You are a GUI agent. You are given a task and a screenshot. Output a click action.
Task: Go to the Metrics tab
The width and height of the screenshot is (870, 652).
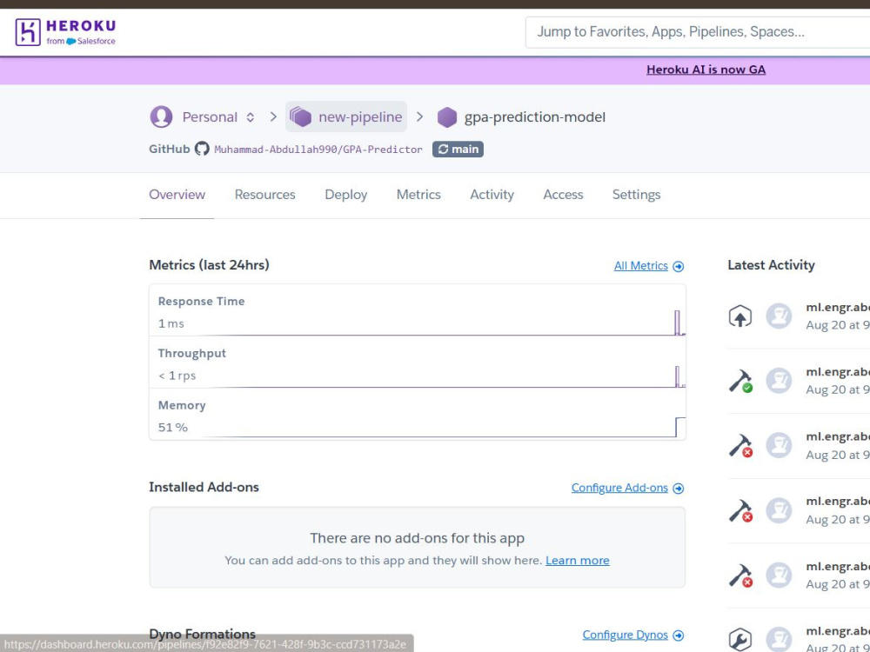418,195
